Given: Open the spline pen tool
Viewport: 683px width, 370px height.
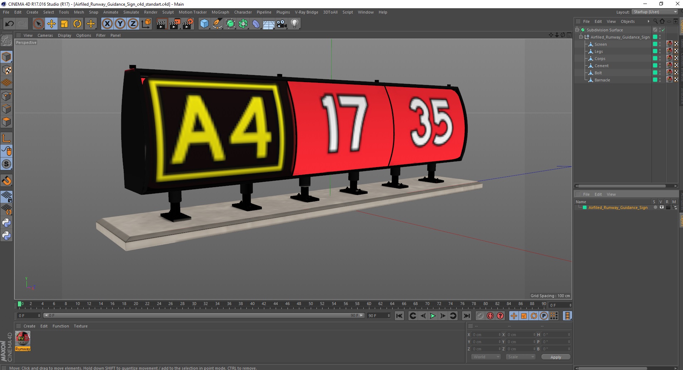Looking at the screenshot, I should pyautogui.click(x=217, y=24).
